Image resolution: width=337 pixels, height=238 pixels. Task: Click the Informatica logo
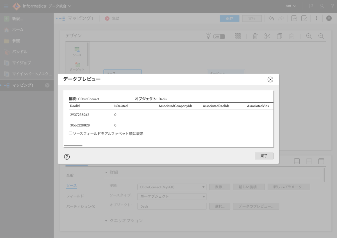(17, 6)
